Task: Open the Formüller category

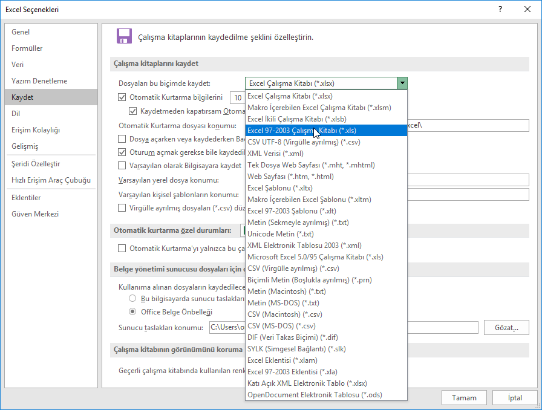Action: [51, 48]
